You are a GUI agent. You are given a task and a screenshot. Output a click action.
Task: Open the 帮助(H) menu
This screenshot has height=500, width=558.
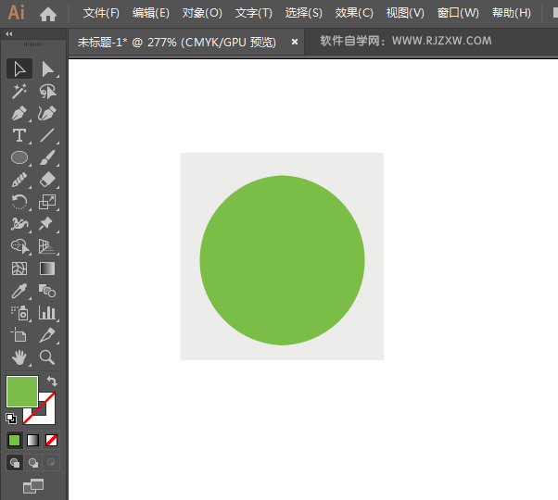point(511,13)
